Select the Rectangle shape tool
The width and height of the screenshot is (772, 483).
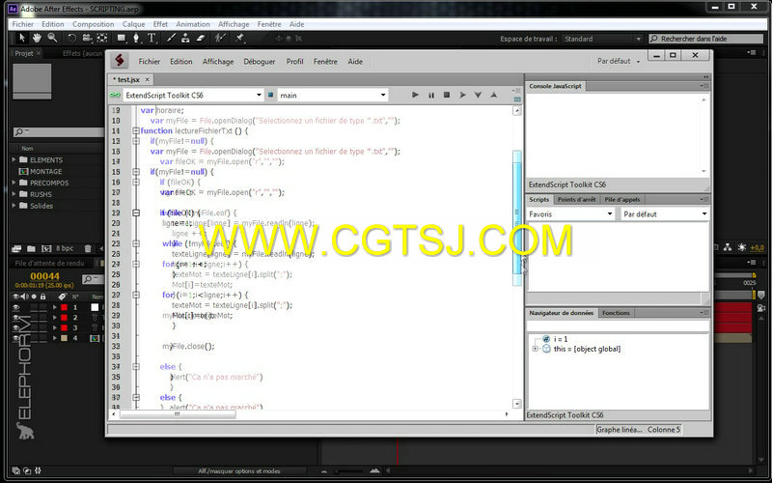click(x=122, y=38)
